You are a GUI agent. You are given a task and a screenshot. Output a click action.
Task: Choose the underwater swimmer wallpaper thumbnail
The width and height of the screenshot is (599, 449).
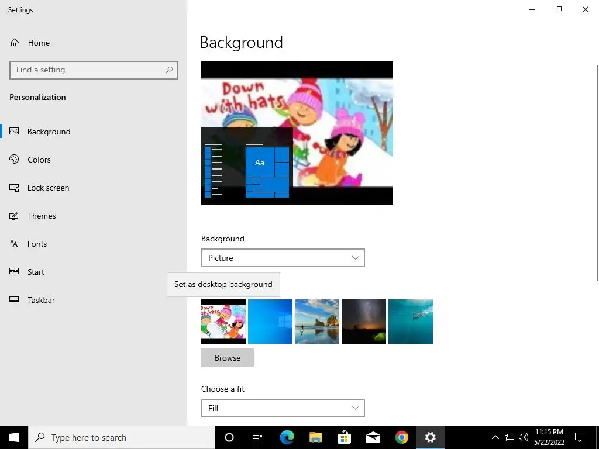(411, 322)
